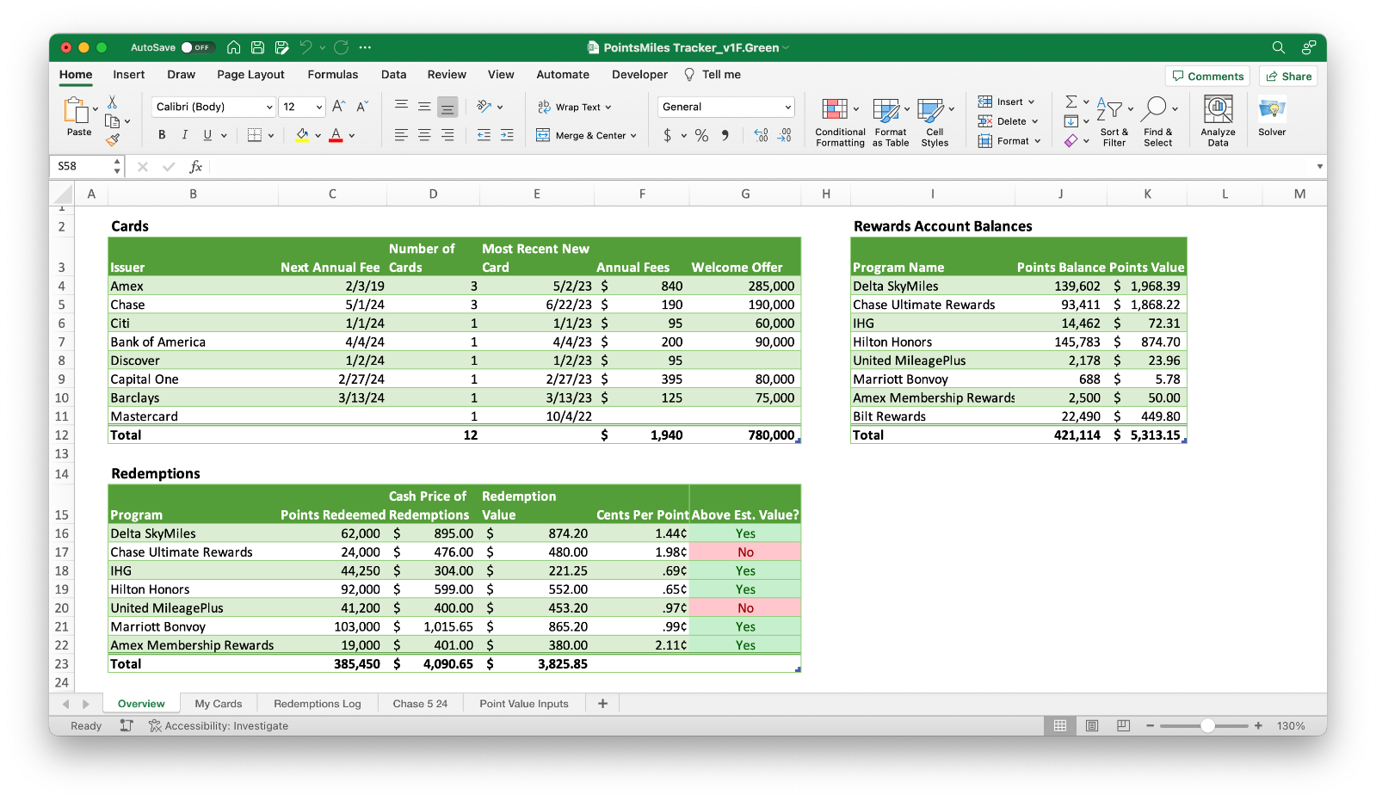Switch to the Page Layout ribbon tab
1376x801 pixels.
click(x=250, y=75)
